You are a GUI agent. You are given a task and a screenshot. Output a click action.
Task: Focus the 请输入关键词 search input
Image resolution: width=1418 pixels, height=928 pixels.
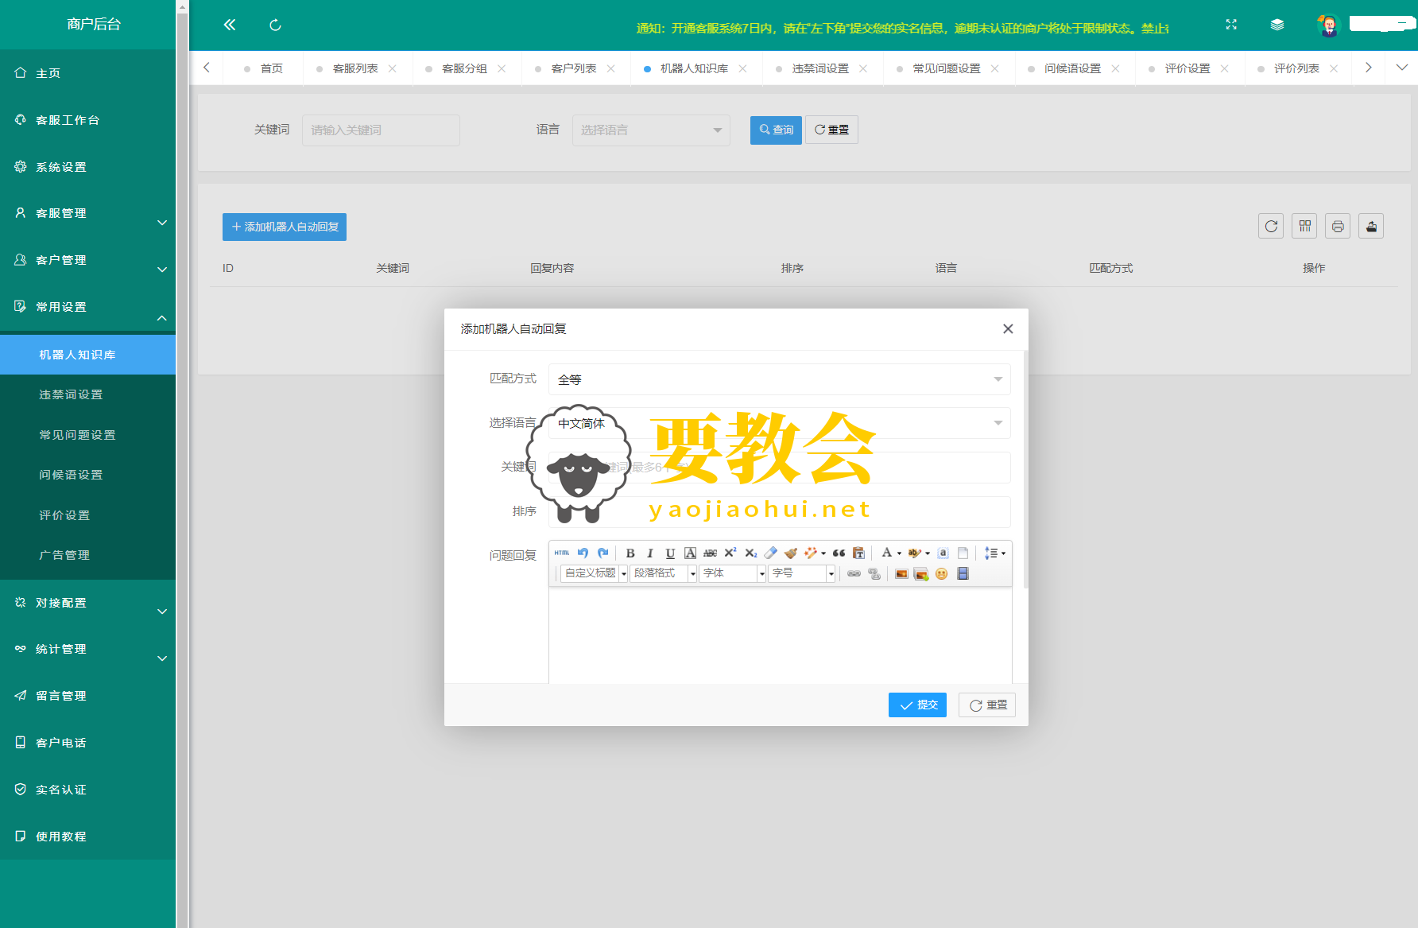[381, 130]
